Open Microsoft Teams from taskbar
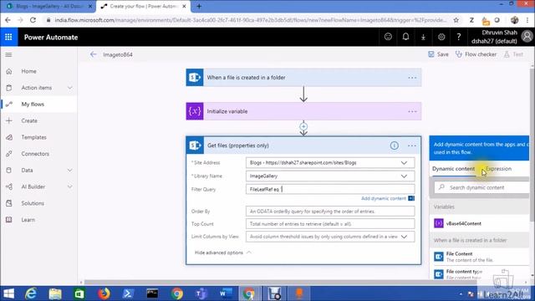Viewport: 535px width, 301px height. [x=201, y=293]
